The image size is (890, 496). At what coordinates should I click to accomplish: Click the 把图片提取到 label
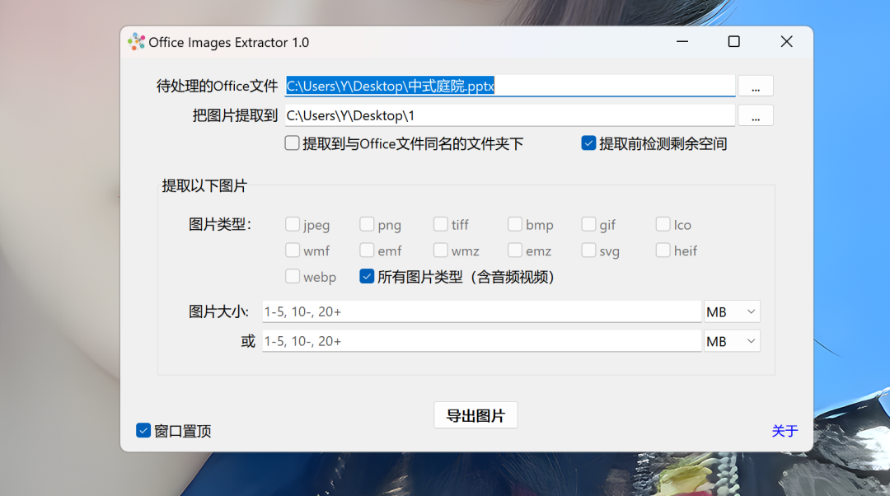[235, 116]
